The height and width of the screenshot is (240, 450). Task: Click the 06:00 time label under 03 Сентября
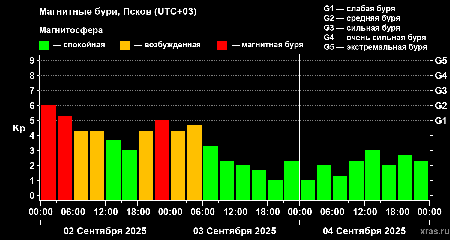pyautogui.click(x=202, y=212)
